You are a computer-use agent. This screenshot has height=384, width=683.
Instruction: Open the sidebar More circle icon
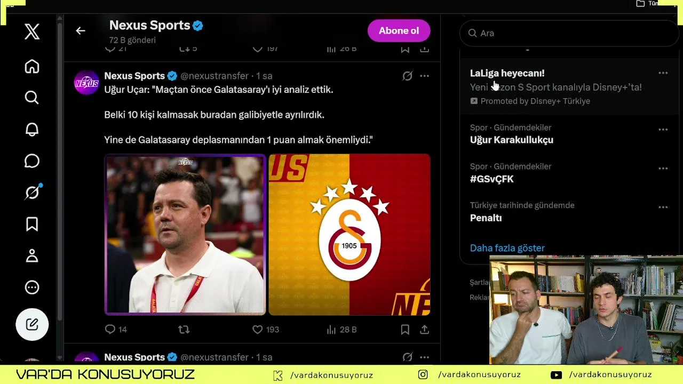(32, 287)
